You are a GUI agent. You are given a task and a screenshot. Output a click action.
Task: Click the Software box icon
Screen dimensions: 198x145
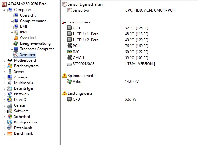click(10, 111)
